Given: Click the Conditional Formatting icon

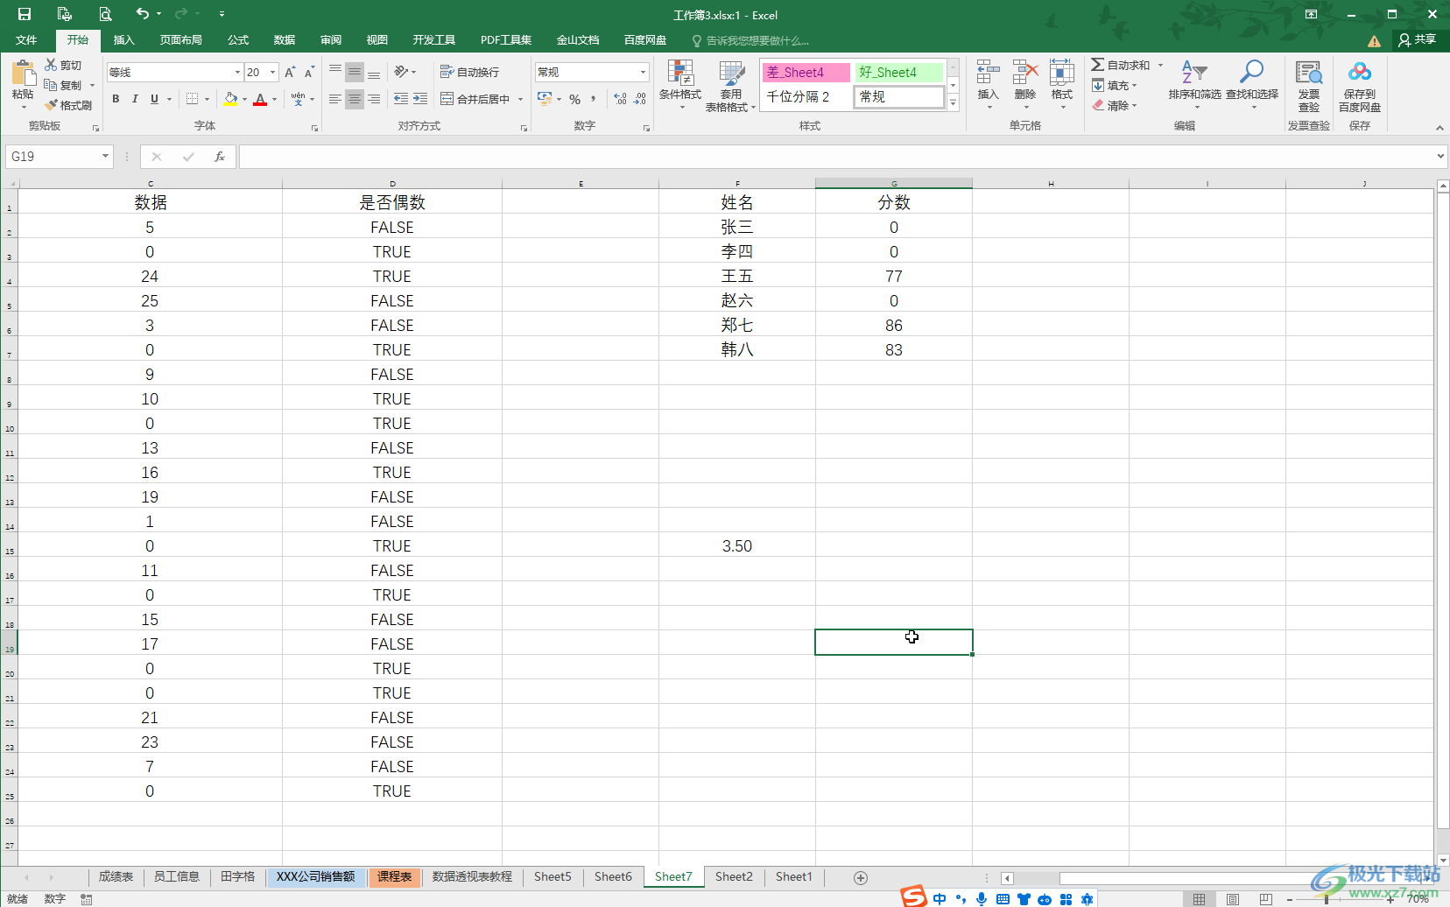Looking at the screenshot, I should pos(680,74).
